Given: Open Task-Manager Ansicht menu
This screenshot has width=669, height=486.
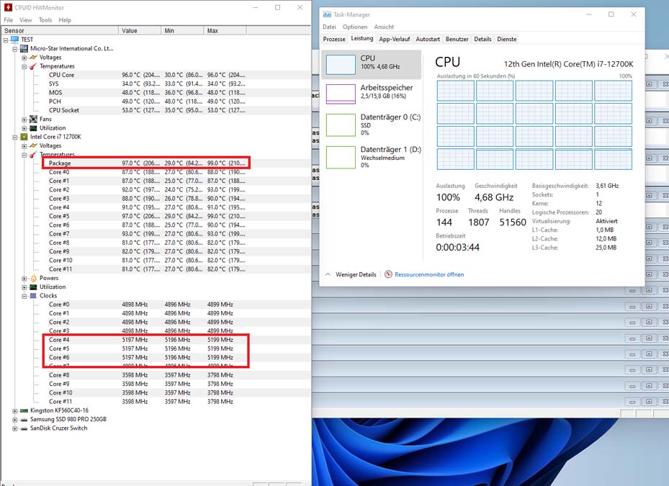Looking at the screenshot, I should tap(384, 27).
